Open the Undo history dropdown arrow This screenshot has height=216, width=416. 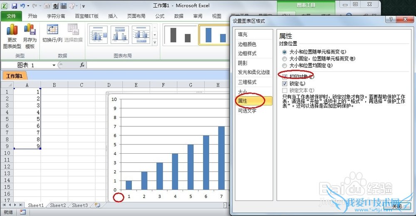coord(28,6)
